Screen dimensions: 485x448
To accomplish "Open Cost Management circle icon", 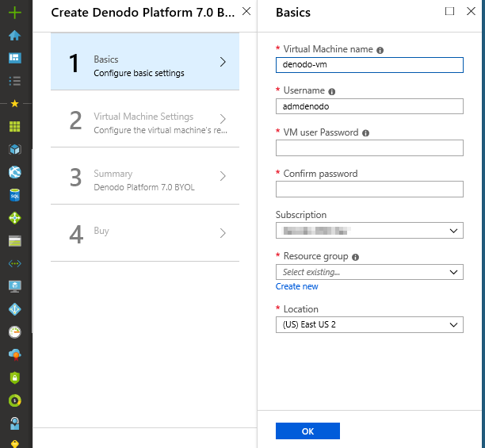I will point(14,400).
